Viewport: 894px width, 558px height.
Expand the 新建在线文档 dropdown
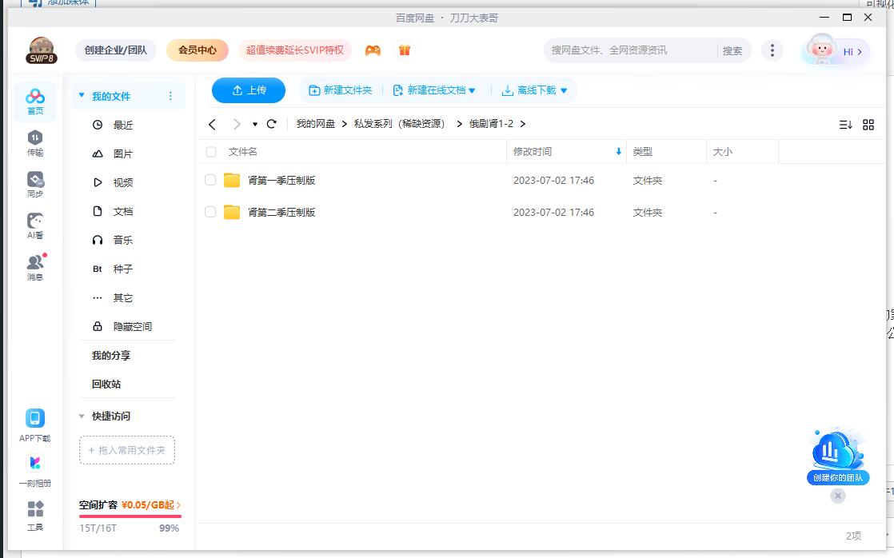pyautogui.click(x=472, y=90)
